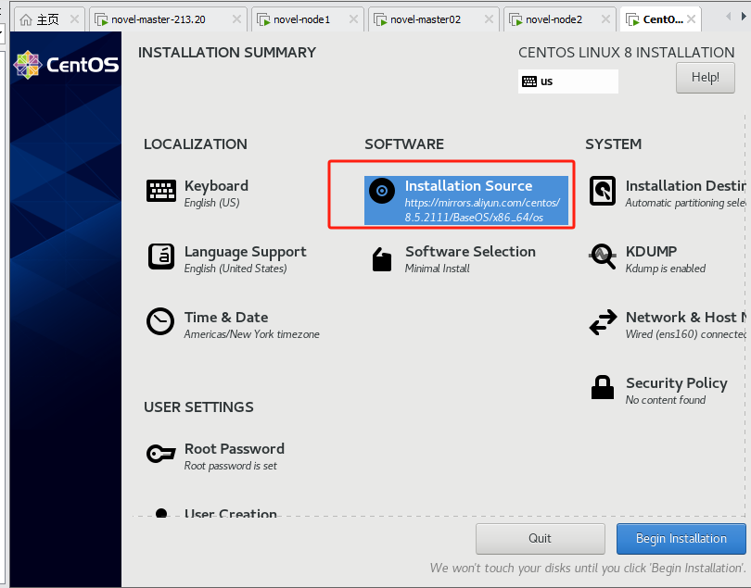Close the novel-node2 tab
This screenshot has height=588, width=751.
pyautogui.click(x=605, y=19)
